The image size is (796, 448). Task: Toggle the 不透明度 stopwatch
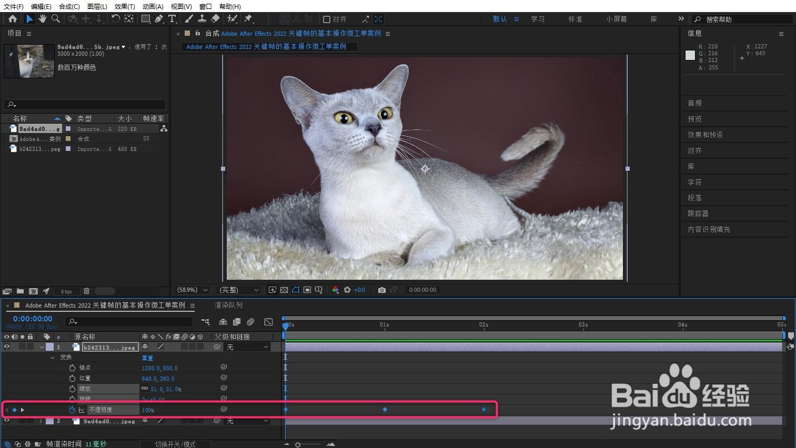pyautogui.click(x=73, y=410)
